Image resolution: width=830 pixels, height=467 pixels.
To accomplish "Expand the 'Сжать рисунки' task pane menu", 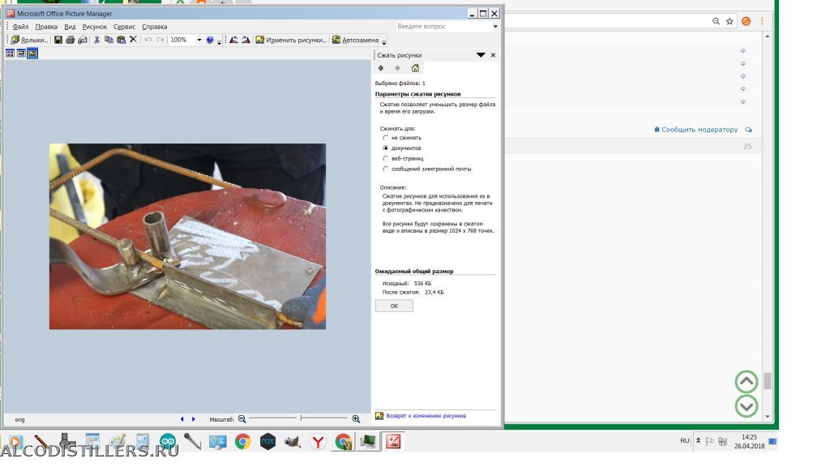I will [481, 55].
